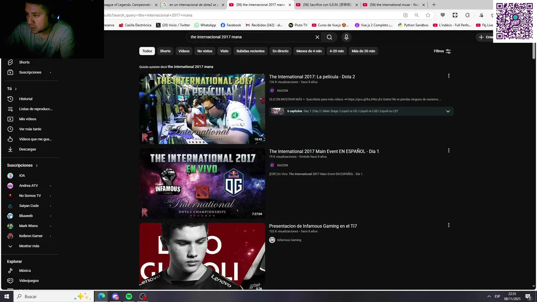Open No Somos TV channel

point(29,196)
